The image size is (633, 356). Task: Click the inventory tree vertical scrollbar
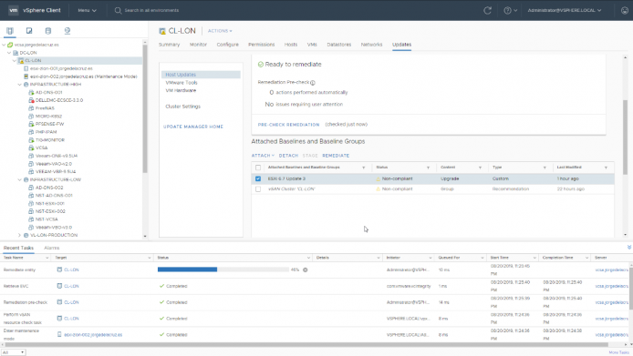tap(145, 109)
